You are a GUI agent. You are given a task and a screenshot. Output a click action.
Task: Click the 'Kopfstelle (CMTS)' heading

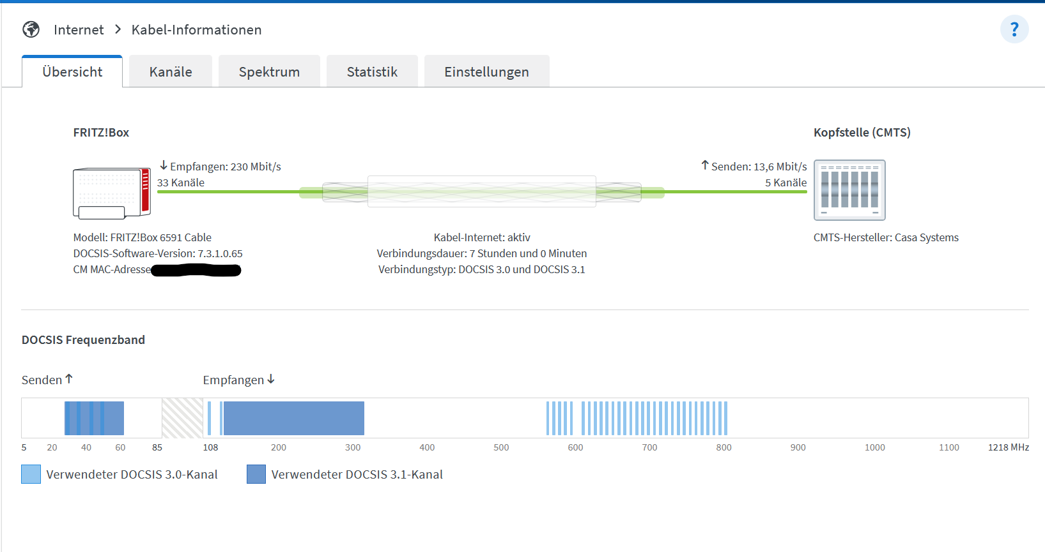(x=862, y=133)
